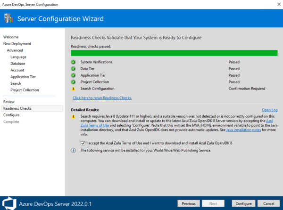Viewport: 283px width, 210px height.
Task: Select the Complete sidebar step
Action: (11, 122)
